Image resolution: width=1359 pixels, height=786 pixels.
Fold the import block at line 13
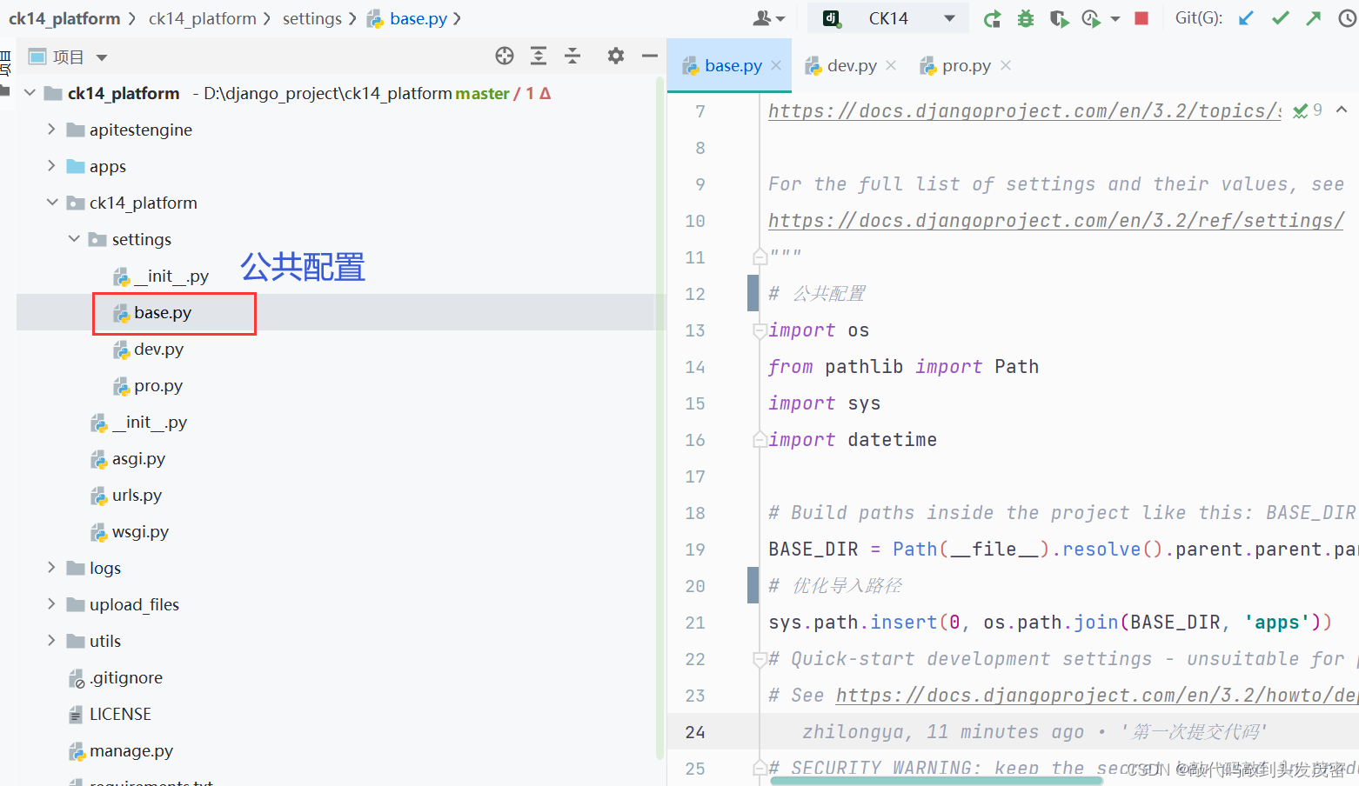click(760, 330)
